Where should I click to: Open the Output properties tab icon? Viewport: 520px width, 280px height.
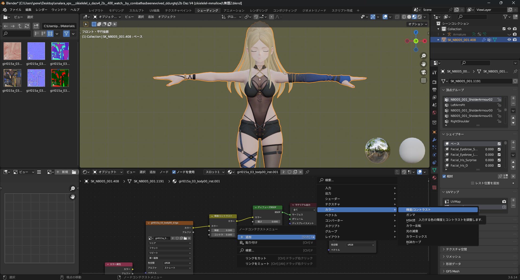pyautogui.click(x=434, y=90)
